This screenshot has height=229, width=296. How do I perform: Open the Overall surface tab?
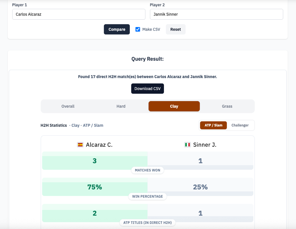(x=68, y=106)
